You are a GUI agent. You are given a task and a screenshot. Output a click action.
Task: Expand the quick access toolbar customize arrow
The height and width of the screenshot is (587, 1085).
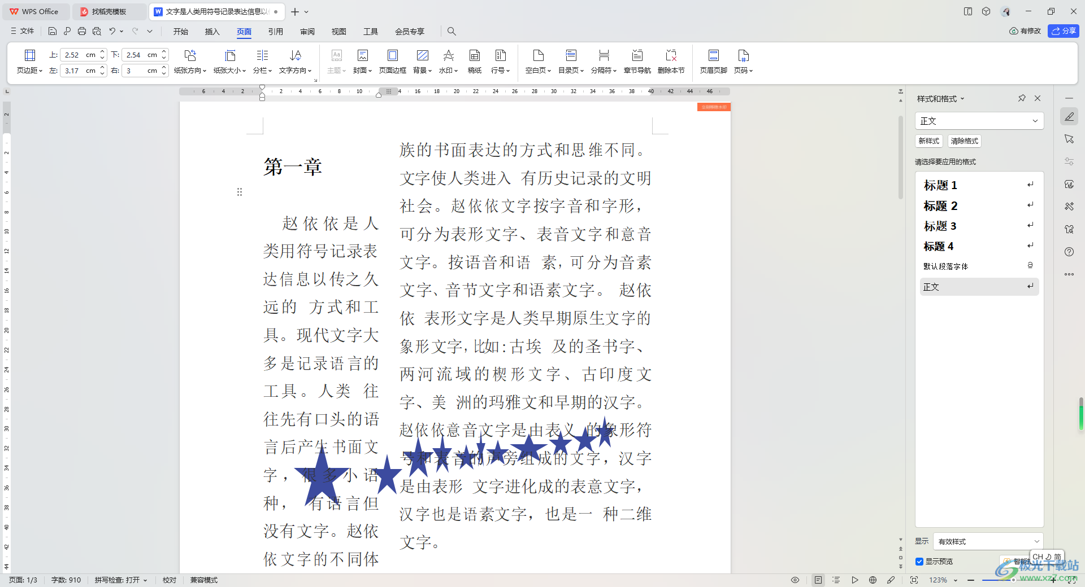pyautogui.click(x=150, y=31)
